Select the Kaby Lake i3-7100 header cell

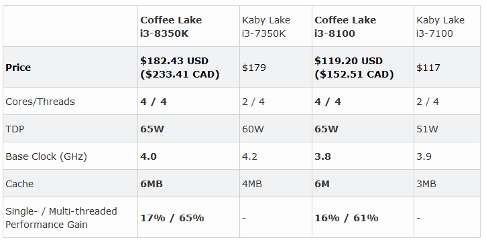tap(447, 26)
